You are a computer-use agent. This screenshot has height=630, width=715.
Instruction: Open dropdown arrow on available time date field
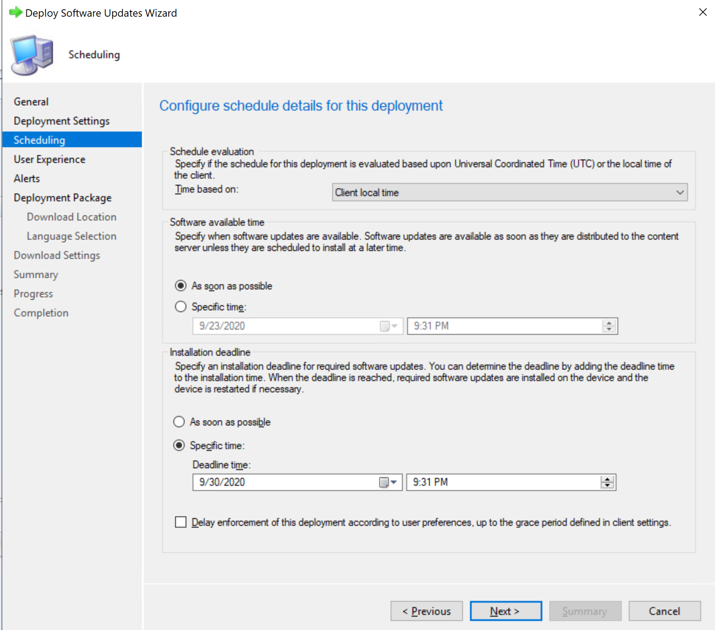[395, 326]
